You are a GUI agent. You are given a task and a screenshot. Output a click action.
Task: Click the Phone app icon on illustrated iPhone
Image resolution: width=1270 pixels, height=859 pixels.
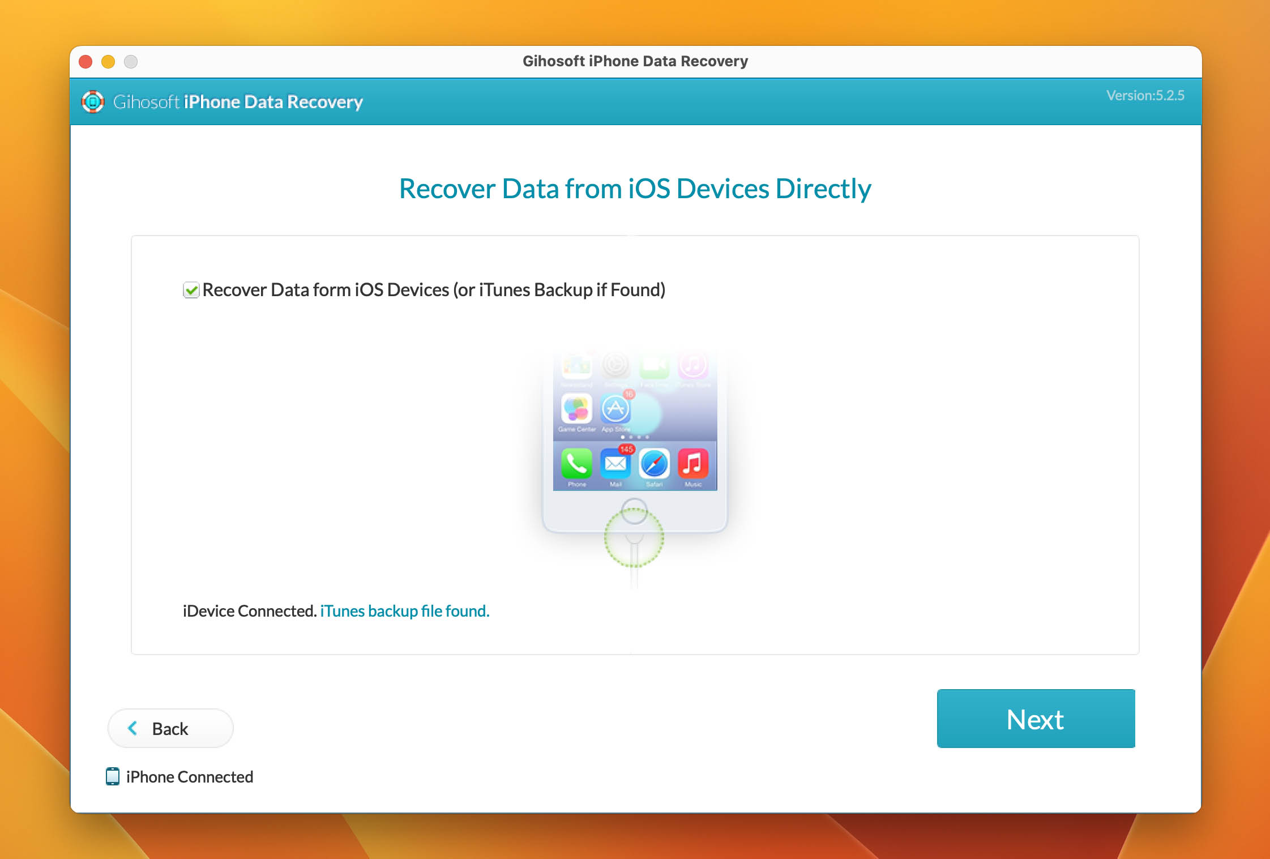(x=576, y=464)
